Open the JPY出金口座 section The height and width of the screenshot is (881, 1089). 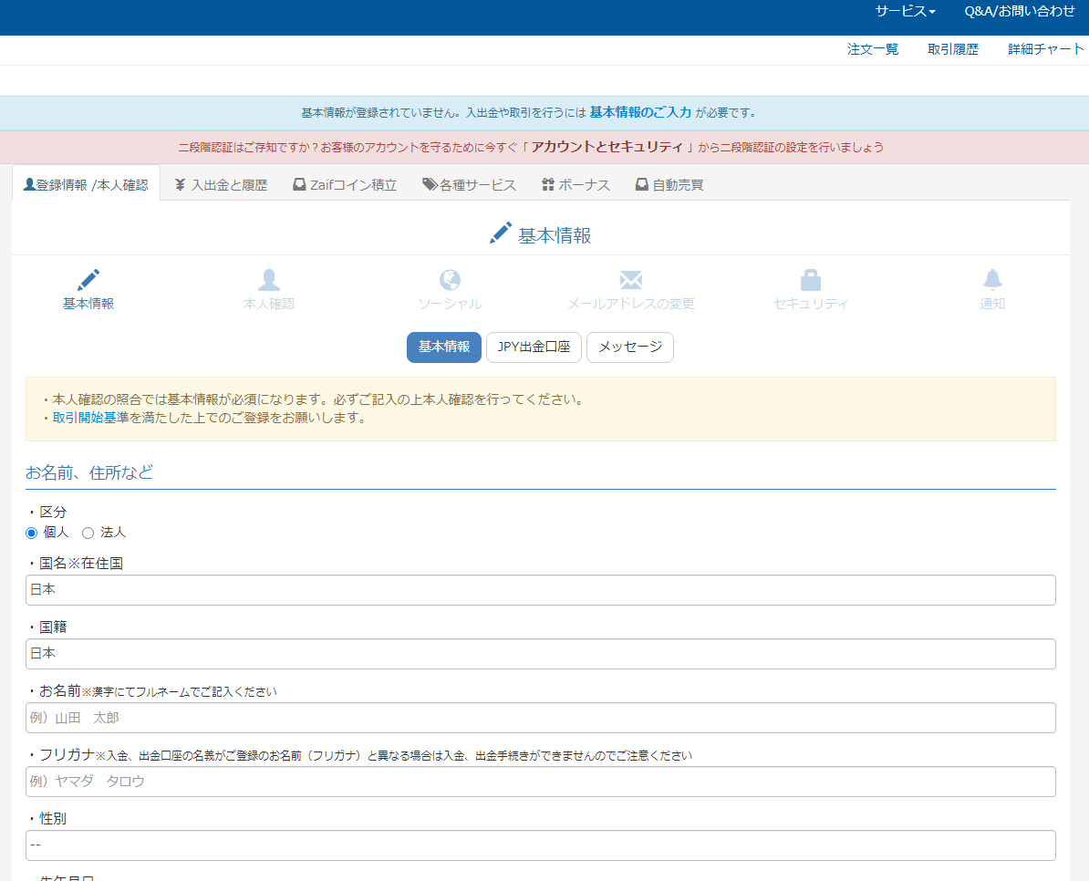point(534,347)
